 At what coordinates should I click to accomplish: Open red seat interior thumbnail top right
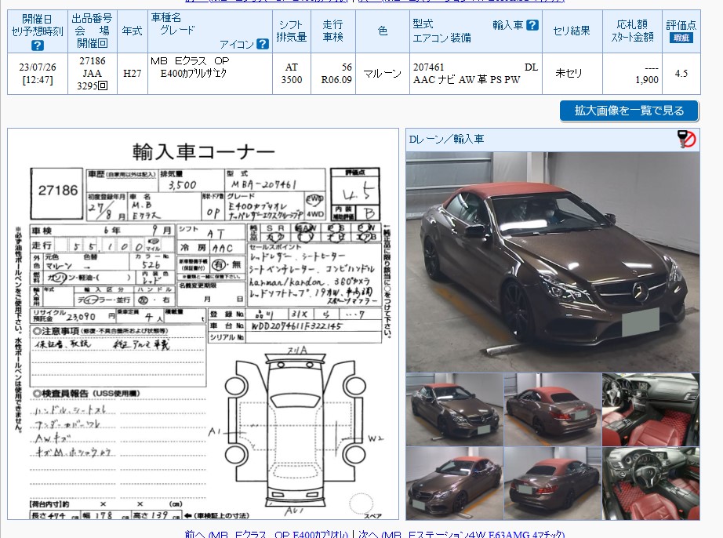click(x=651, y=409)
